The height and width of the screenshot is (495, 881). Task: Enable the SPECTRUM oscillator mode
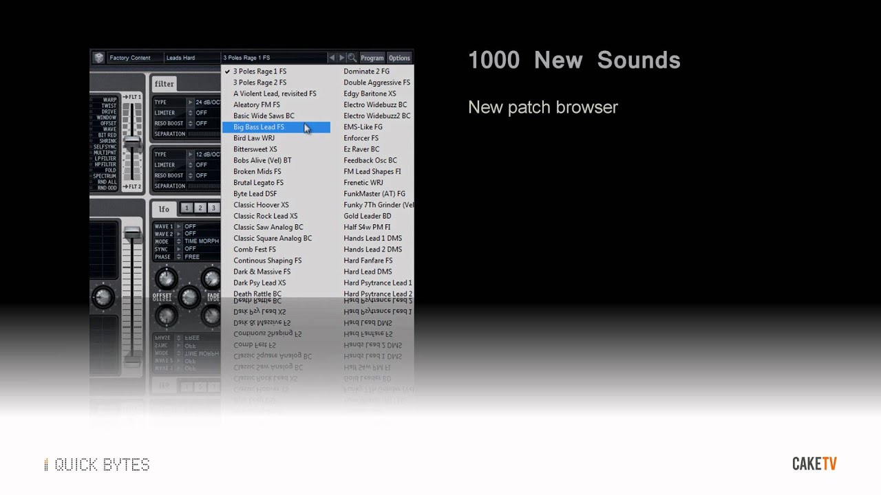pos(105,175)
